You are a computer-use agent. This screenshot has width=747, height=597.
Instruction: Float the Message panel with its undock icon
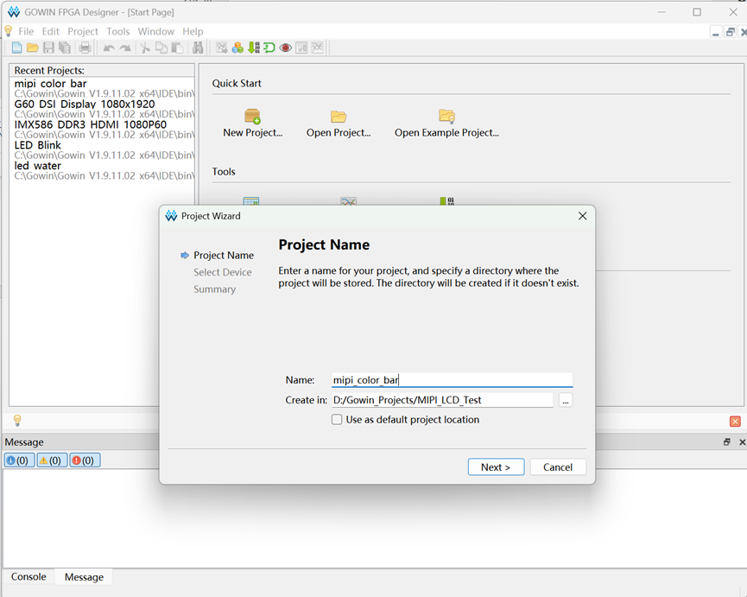point(727,442)
